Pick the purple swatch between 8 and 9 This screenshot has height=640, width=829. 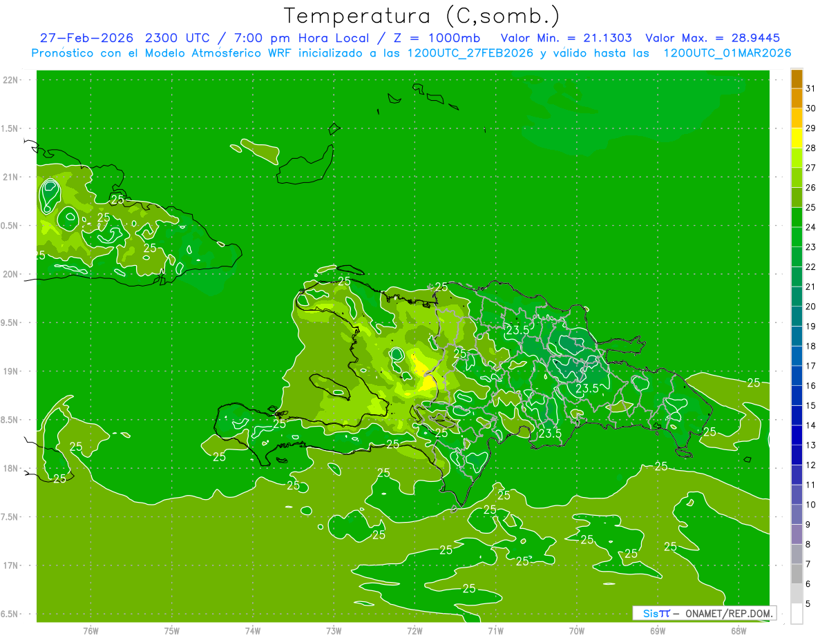[x=797, y=534]
